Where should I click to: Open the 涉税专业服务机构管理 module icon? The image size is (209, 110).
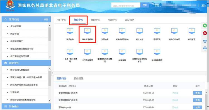tap(140, 52)
